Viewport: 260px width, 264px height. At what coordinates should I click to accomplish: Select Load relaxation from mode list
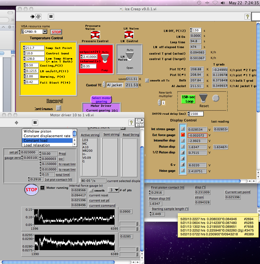[36, 145]
